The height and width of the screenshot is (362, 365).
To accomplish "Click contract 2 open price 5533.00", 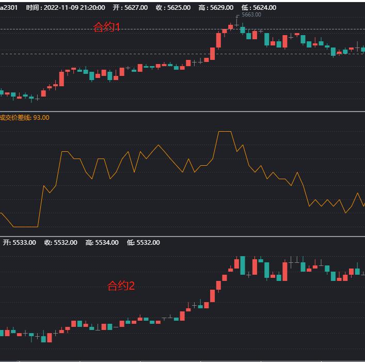I will pos(24,243).
